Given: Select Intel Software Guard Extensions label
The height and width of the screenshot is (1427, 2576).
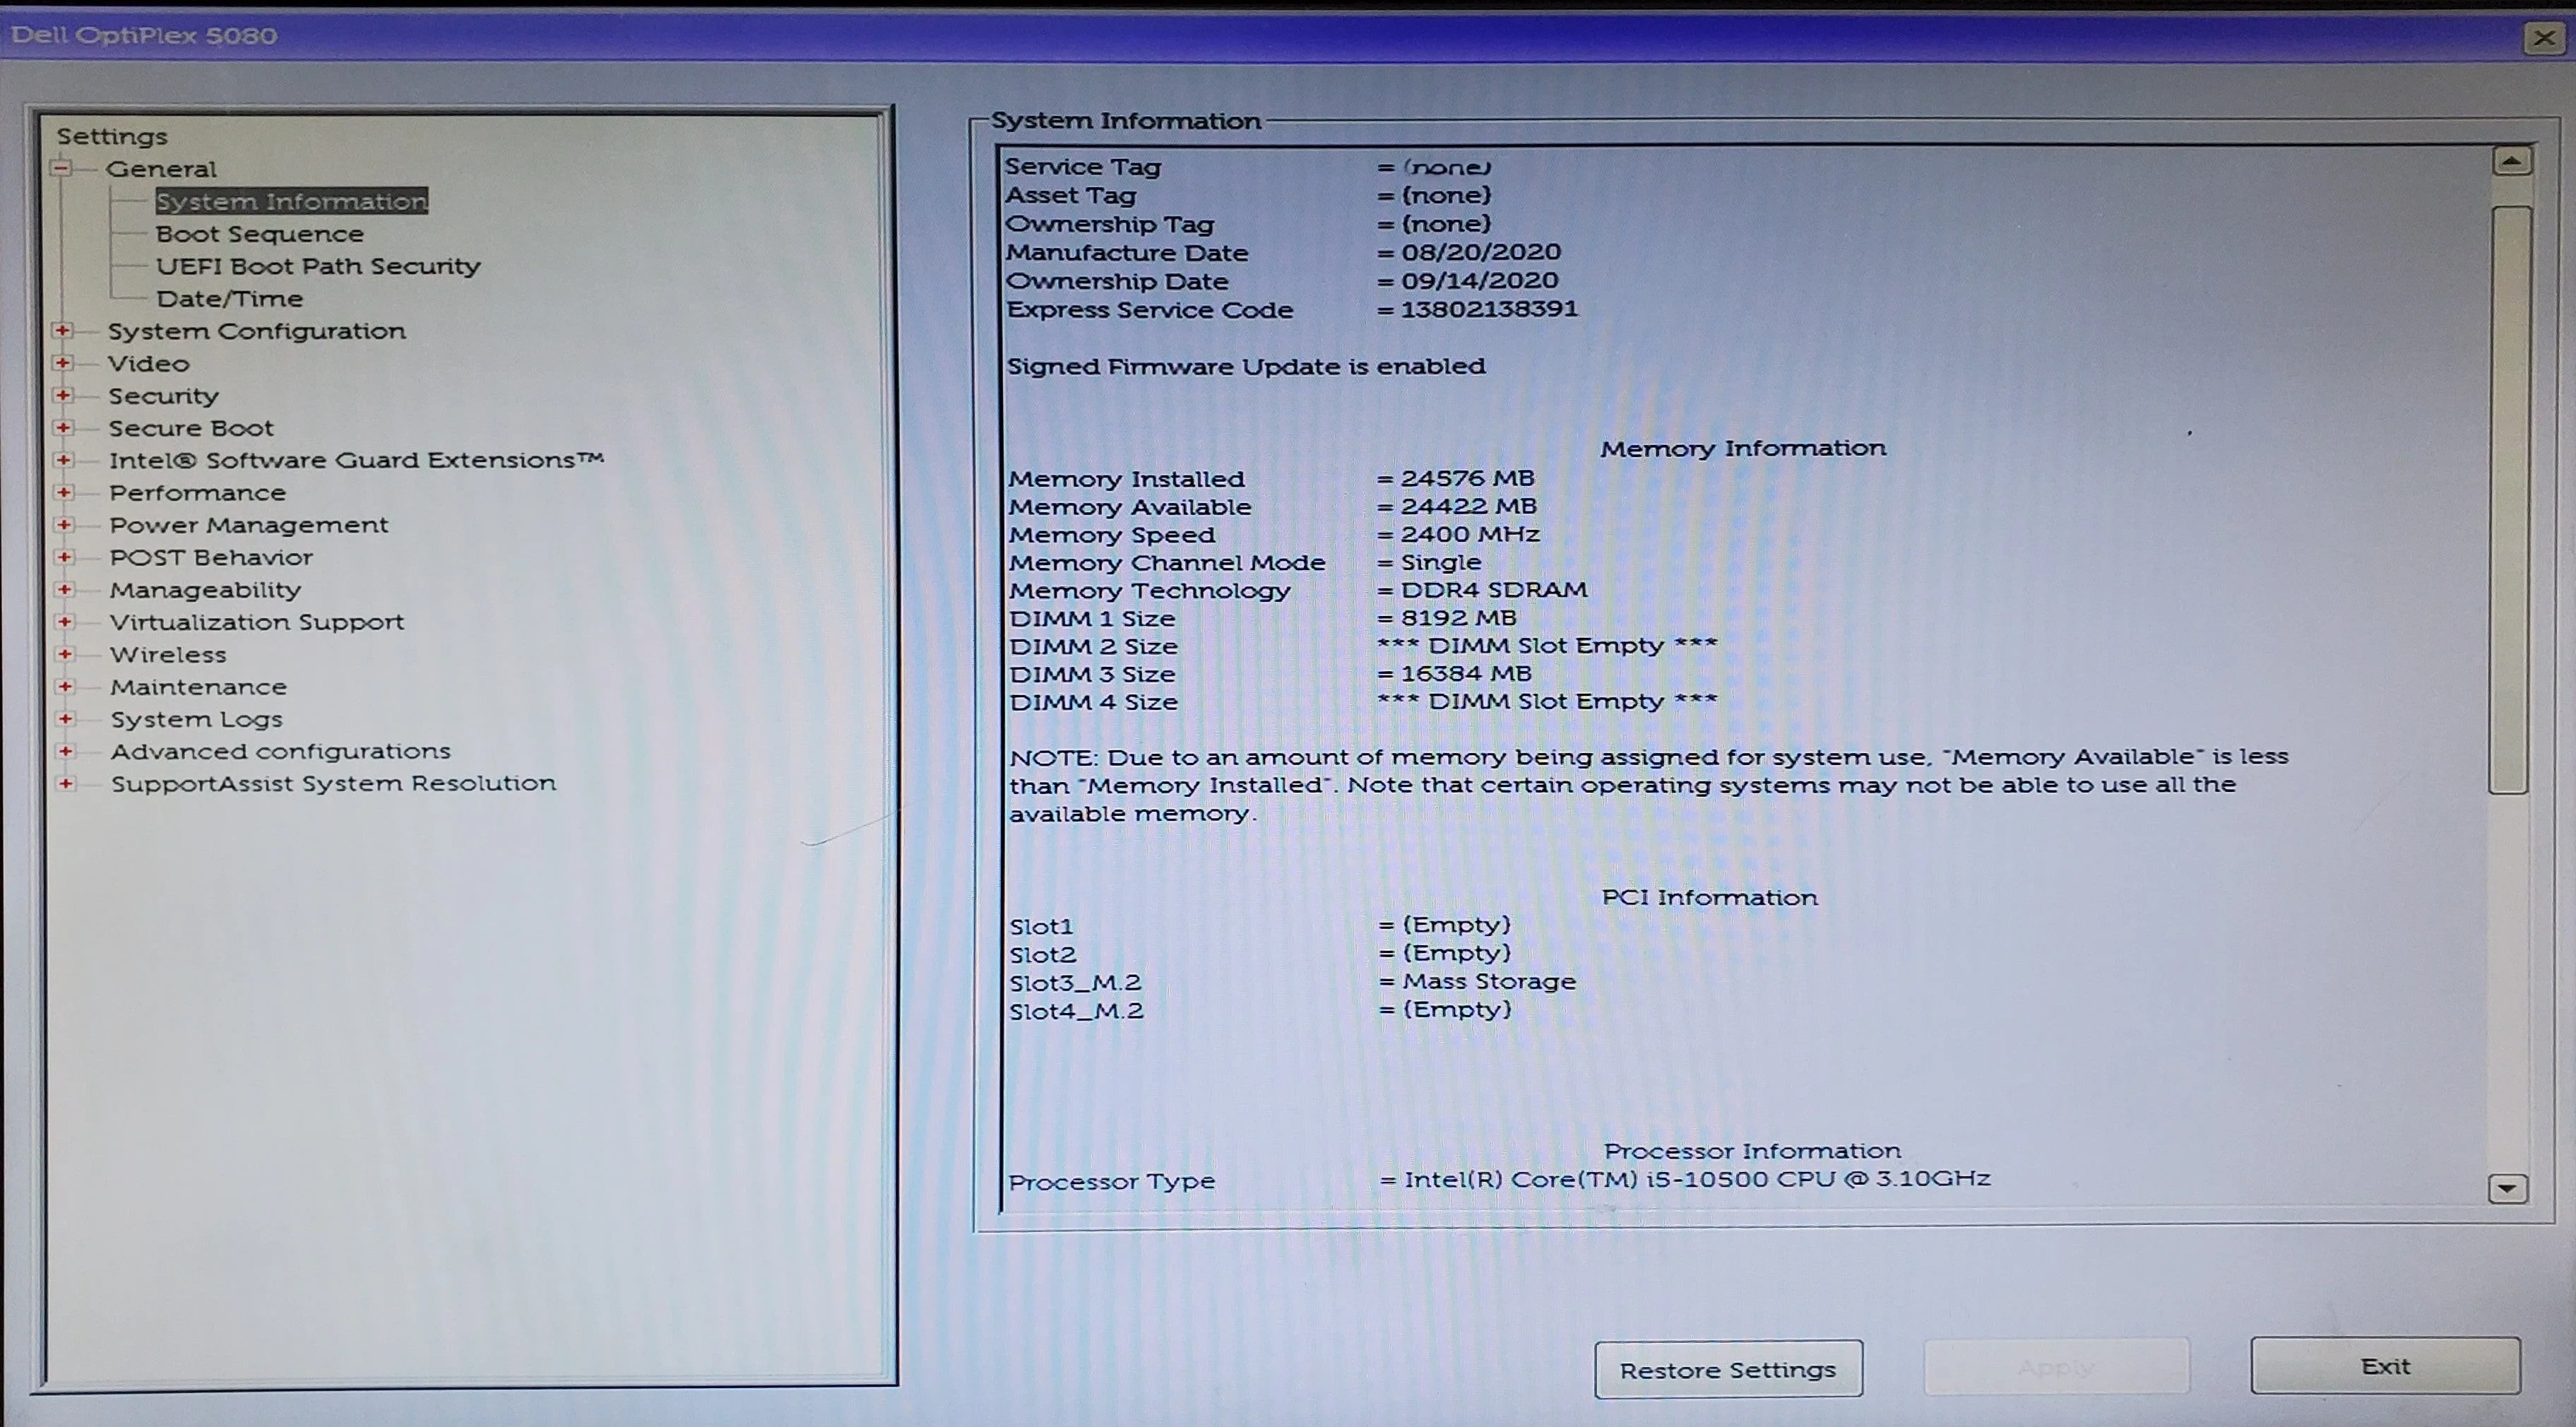Looking at the screenshot, I should [356, 460].
